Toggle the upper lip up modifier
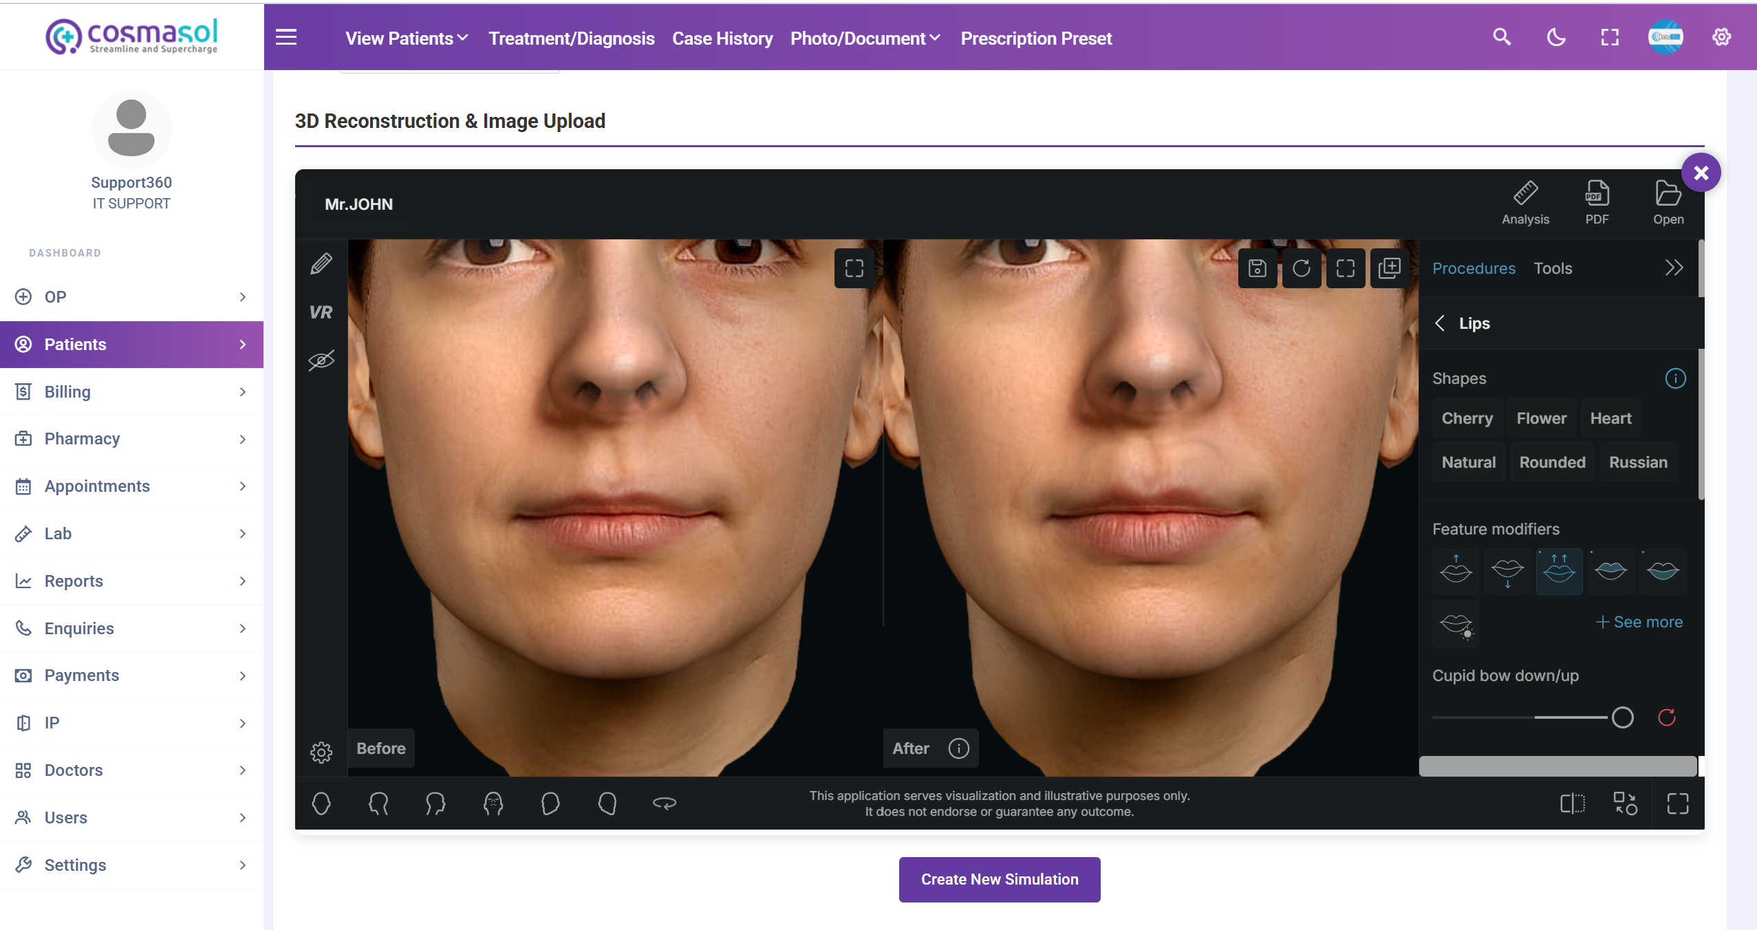 point(1456,571)
